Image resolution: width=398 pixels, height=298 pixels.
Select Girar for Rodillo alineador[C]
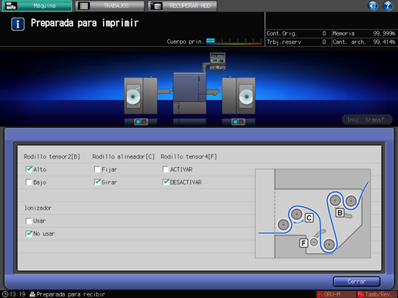[97, 182]
